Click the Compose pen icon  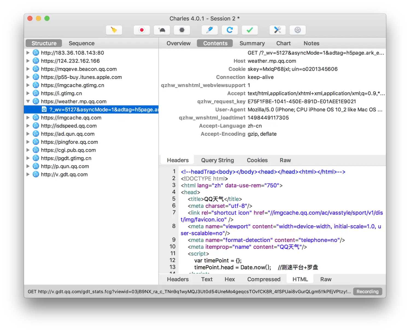click(210, 30)
